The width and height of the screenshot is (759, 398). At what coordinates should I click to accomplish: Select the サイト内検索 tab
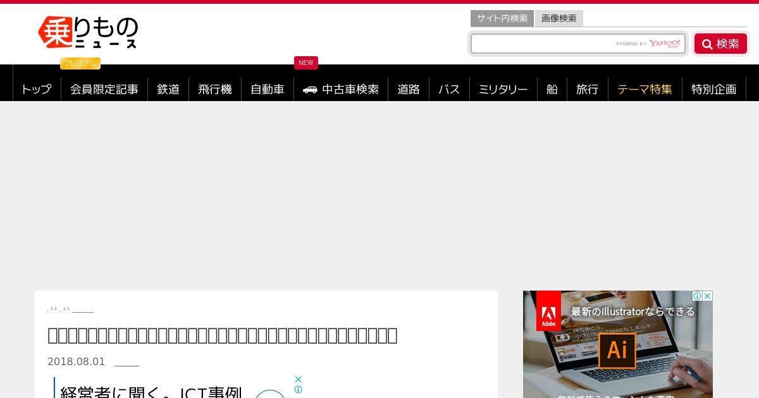(502, 18)
